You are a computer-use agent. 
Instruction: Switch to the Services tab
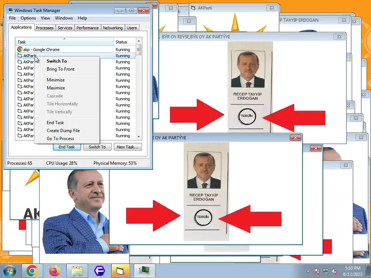point(65,28)
